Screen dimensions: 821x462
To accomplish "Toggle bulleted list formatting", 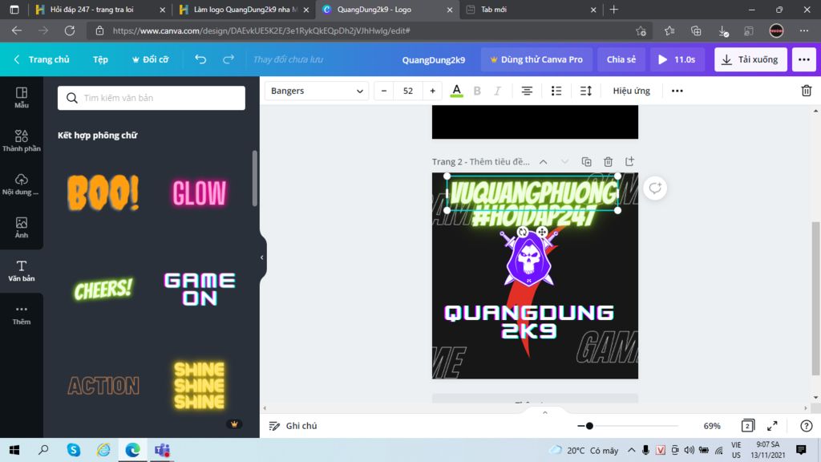I will pyautogui.click(x=556, y=91).
